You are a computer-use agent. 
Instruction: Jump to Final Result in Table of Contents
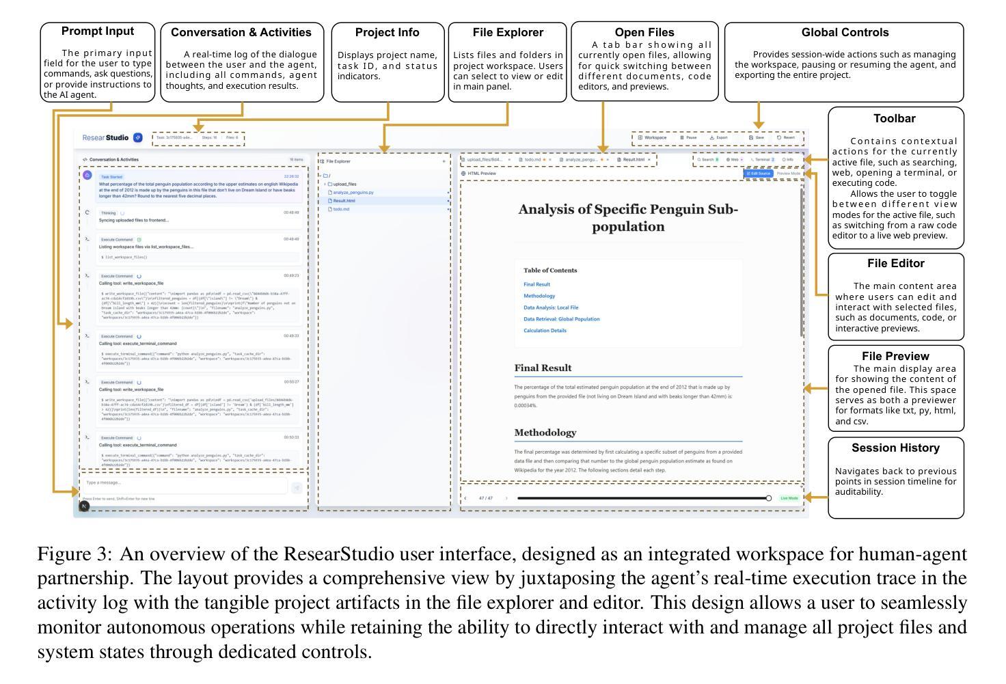pos(537,284)
